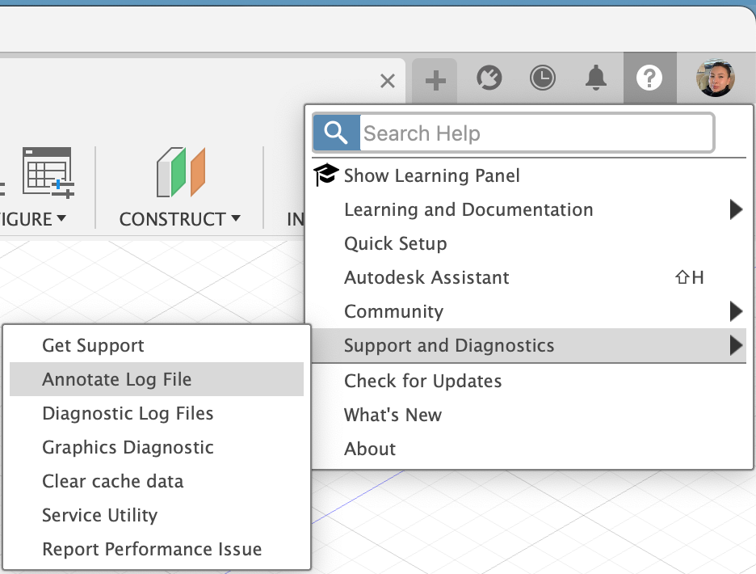The height and width of the screenshot is (574, 756).
Task: Expand the CONSTRUCT dropdown menu
Action: pos(178,218)
